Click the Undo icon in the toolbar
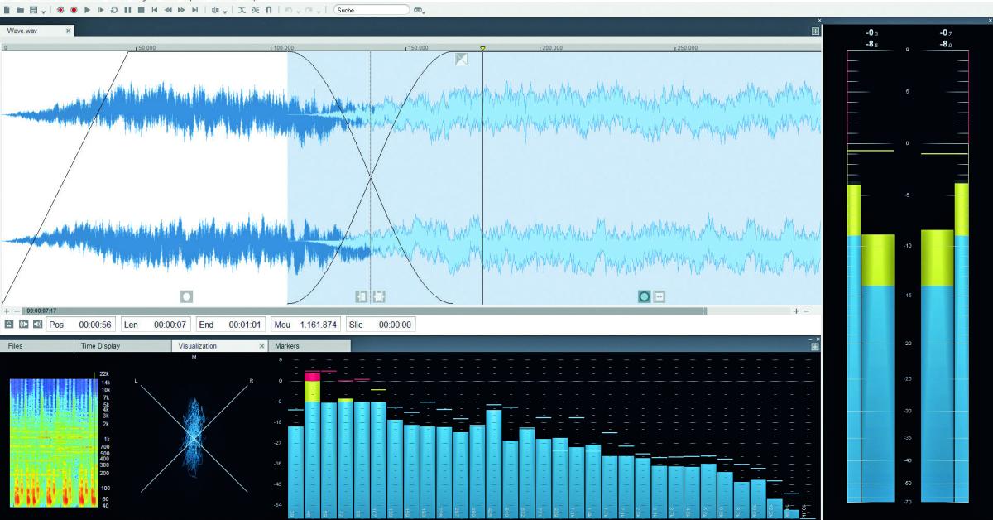 (288, 9)
